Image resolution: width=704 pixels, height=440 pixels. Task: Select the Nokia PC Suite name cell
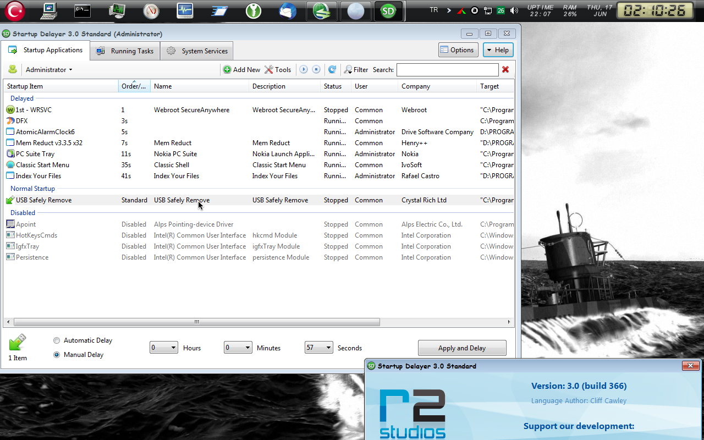[175, 154]
